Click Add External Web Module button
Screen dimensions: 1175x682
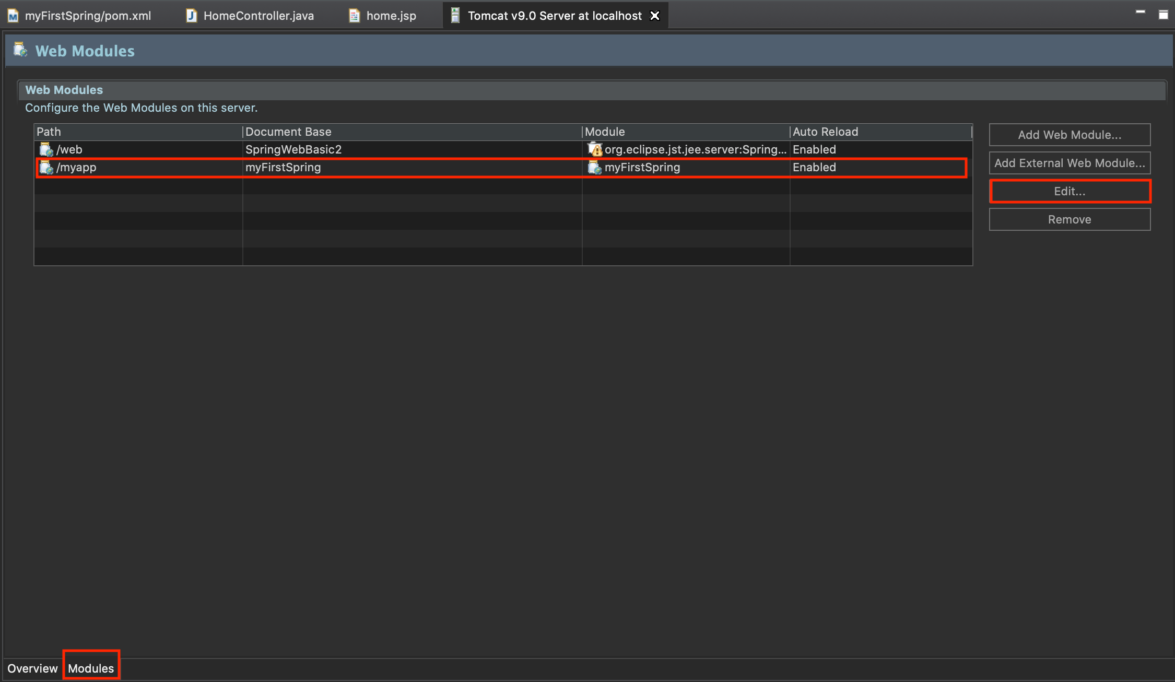pyautogui.click(x=1070, y=163)
